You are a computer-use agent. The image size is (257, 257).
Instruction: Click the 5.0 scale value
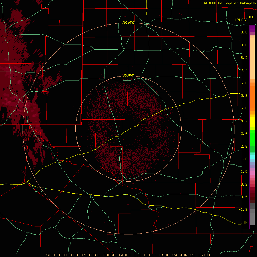coord(244,108)
